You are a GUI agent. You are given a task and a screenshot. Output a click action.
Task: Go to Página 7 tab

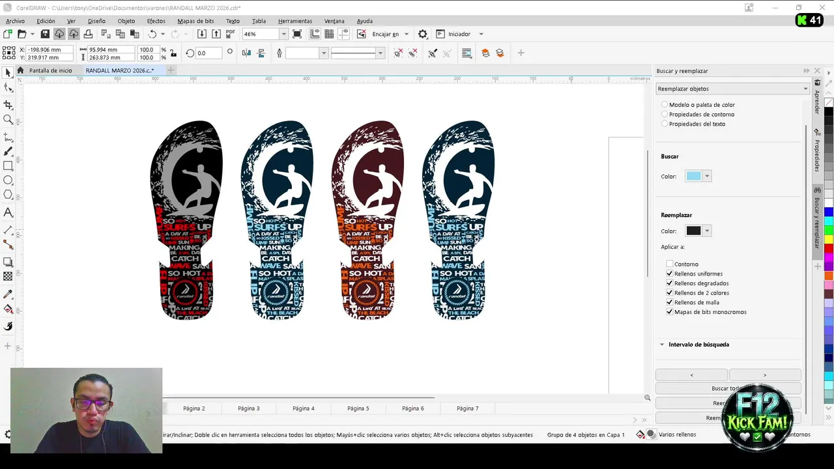click(x=468, y=408)
